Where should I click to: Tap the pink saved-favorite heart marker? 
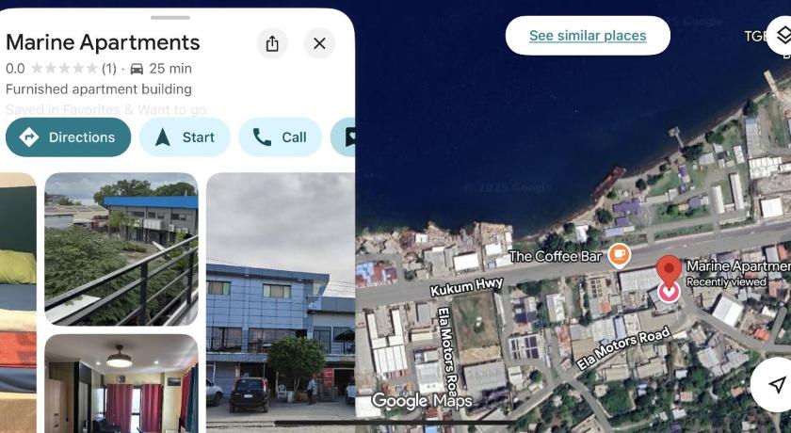(x=669, y=292)
